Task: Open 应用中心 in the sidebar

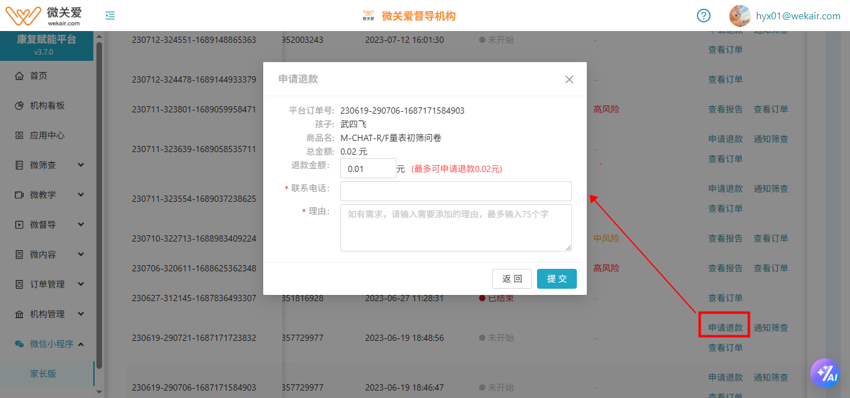Action: (47, 135)
